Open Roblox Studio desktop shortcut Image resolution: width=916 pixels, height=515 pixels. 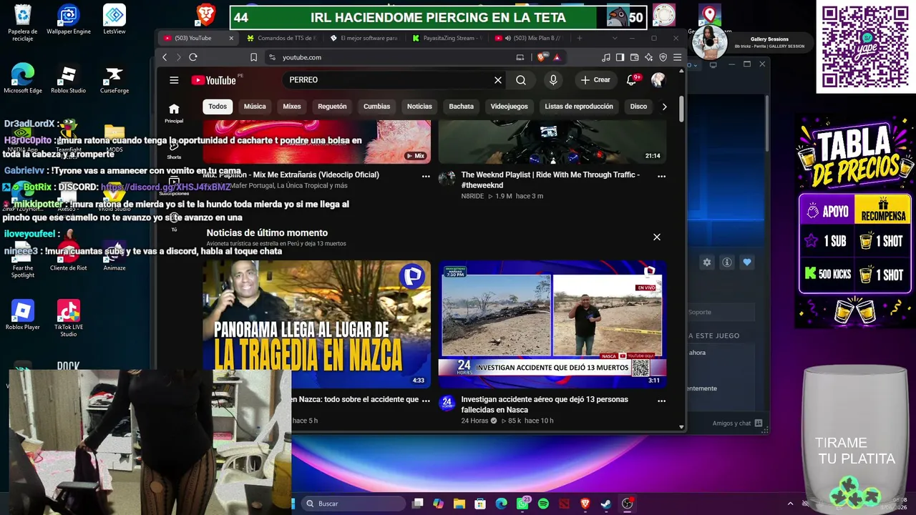(x=69, y=79)
